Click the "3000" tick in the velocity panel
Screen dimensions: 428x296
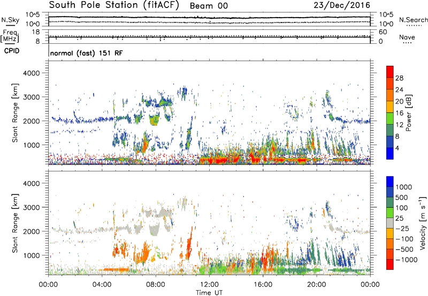[x=31, y=207]
